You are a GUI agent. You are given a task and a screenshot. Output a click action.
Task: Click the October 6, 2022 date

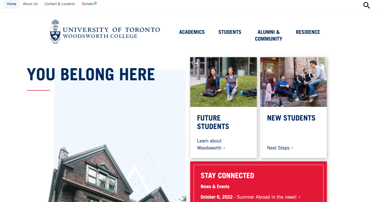[217, 197]
